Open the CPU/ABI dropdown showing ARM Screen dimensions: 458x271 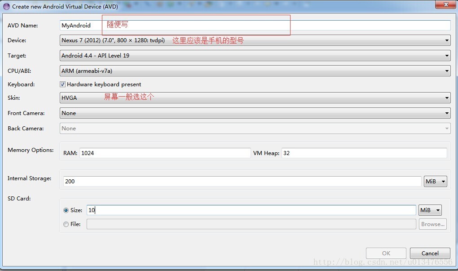pos(255,71)
